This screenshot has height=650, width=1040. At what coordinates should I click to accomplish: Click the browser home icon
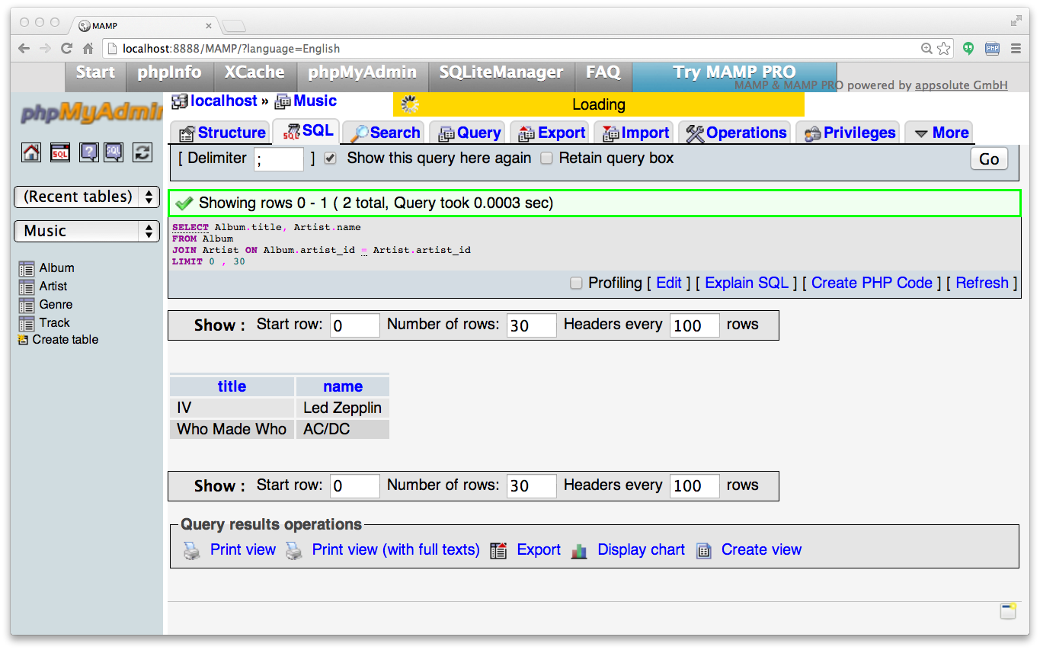88,48
